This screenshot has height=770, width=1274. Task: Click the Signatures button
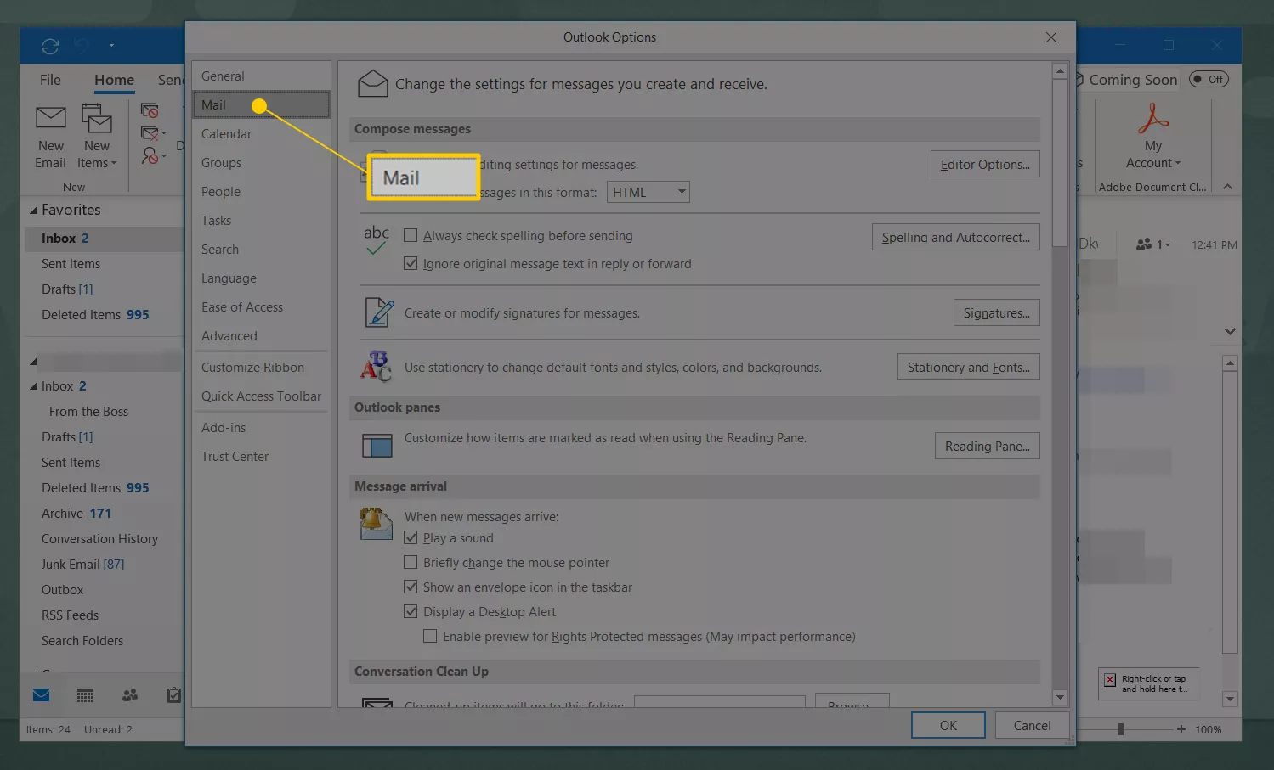pyautogui.click(x=996, y=312)
